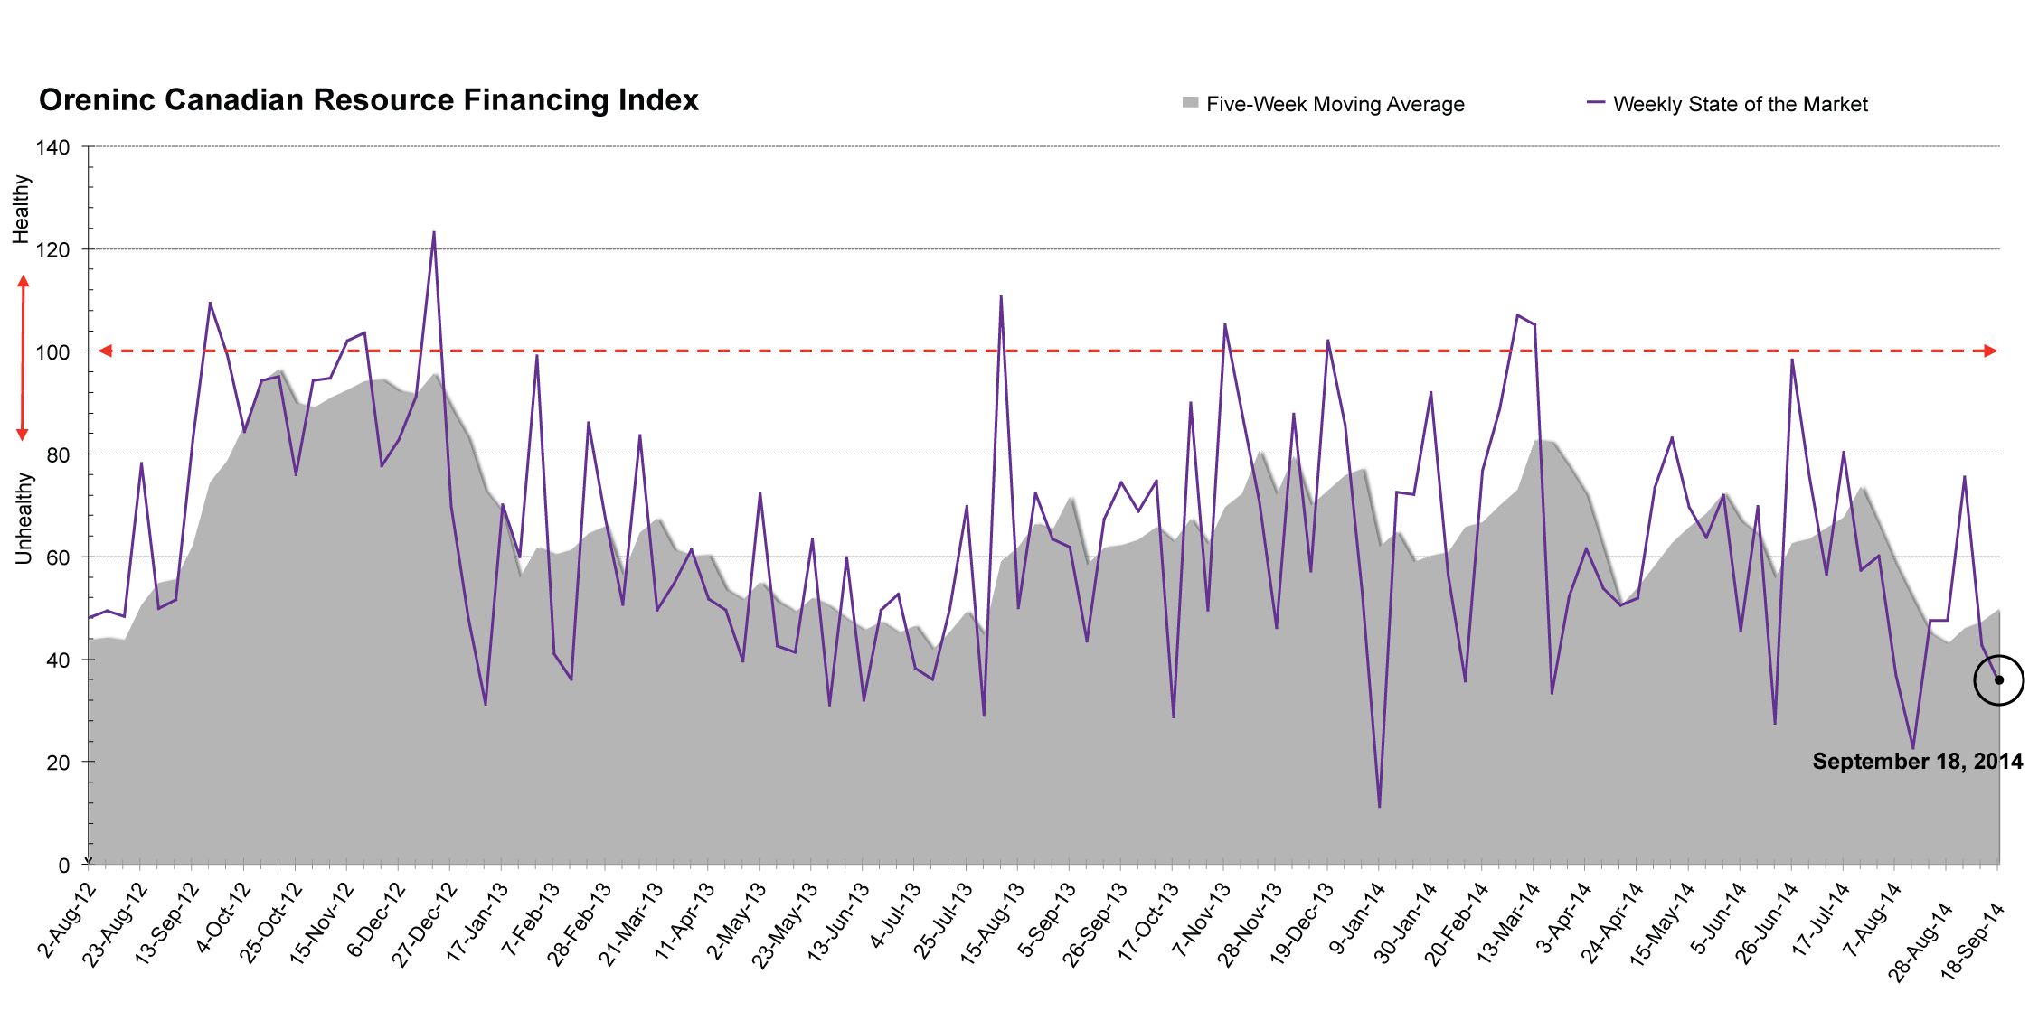Click the y-axis value 140
Viewport: 2029px width, 1030px height.
[52, 147]
